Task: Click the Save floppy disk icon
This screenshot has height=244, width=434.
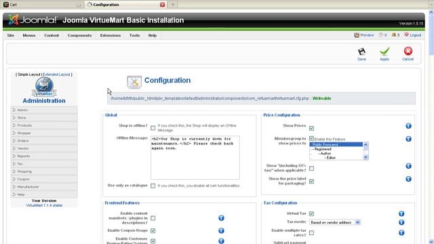Action: click(361, 52)
